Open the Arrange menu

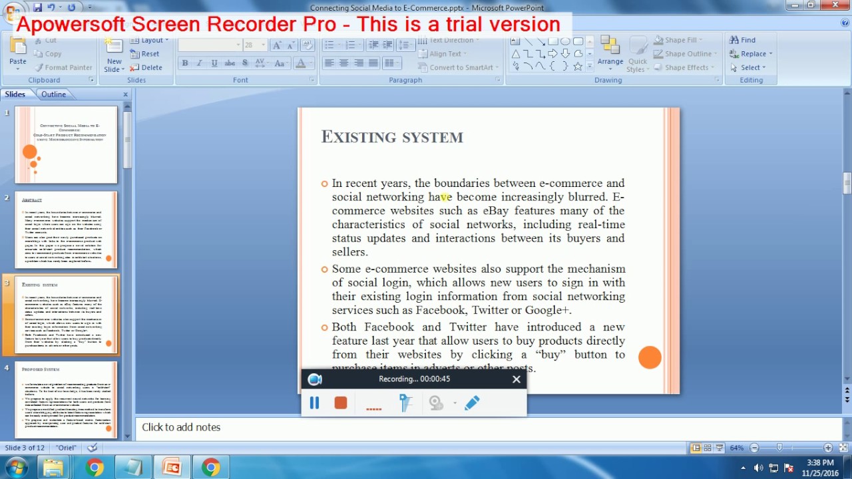pos(610,53)
